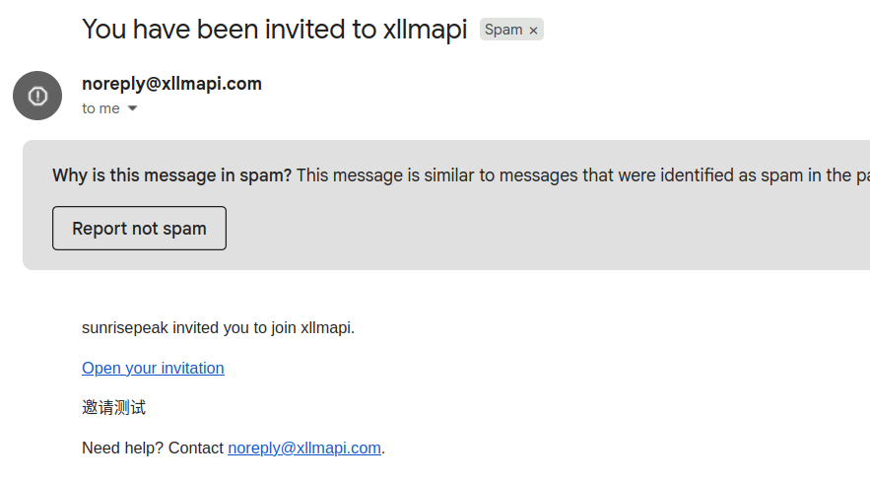Click the bold "Why is this message in spam?"

point(171,175)
